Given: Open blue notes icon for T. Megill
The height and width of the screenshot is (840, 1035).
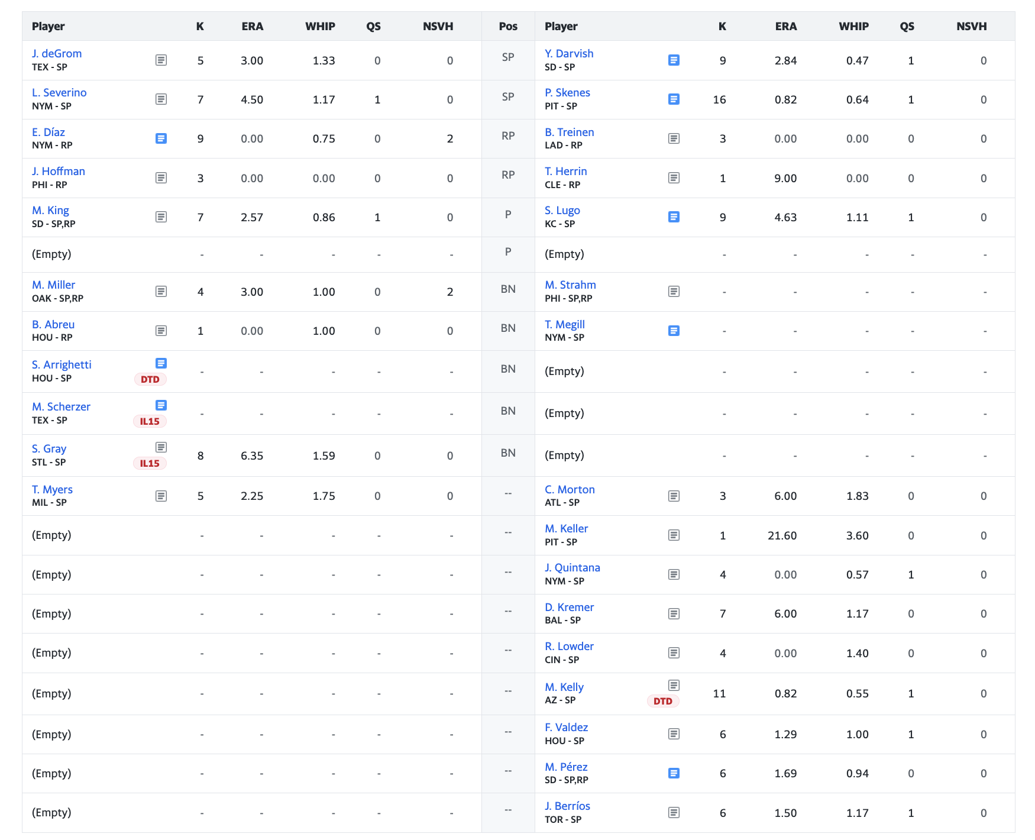Looking at the screenshot, I should click(x=674, y=331).
